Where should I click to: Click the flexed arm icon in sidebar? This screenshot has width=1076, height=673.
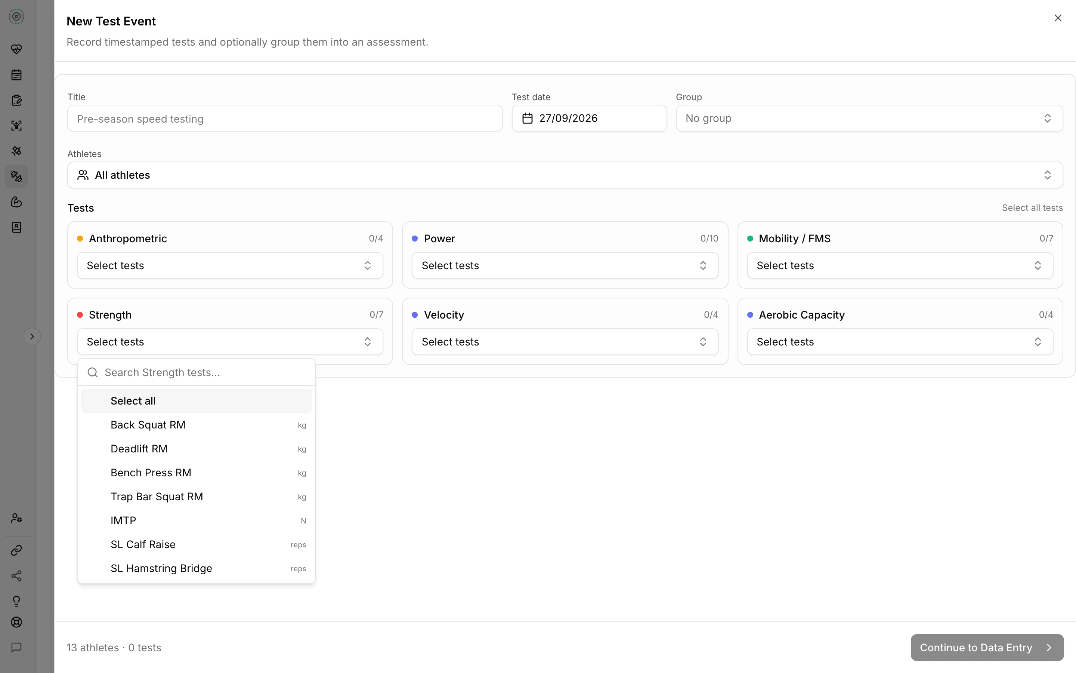(x=16, y=202)
